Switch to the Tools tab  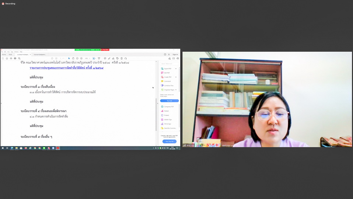click(10, 55)
